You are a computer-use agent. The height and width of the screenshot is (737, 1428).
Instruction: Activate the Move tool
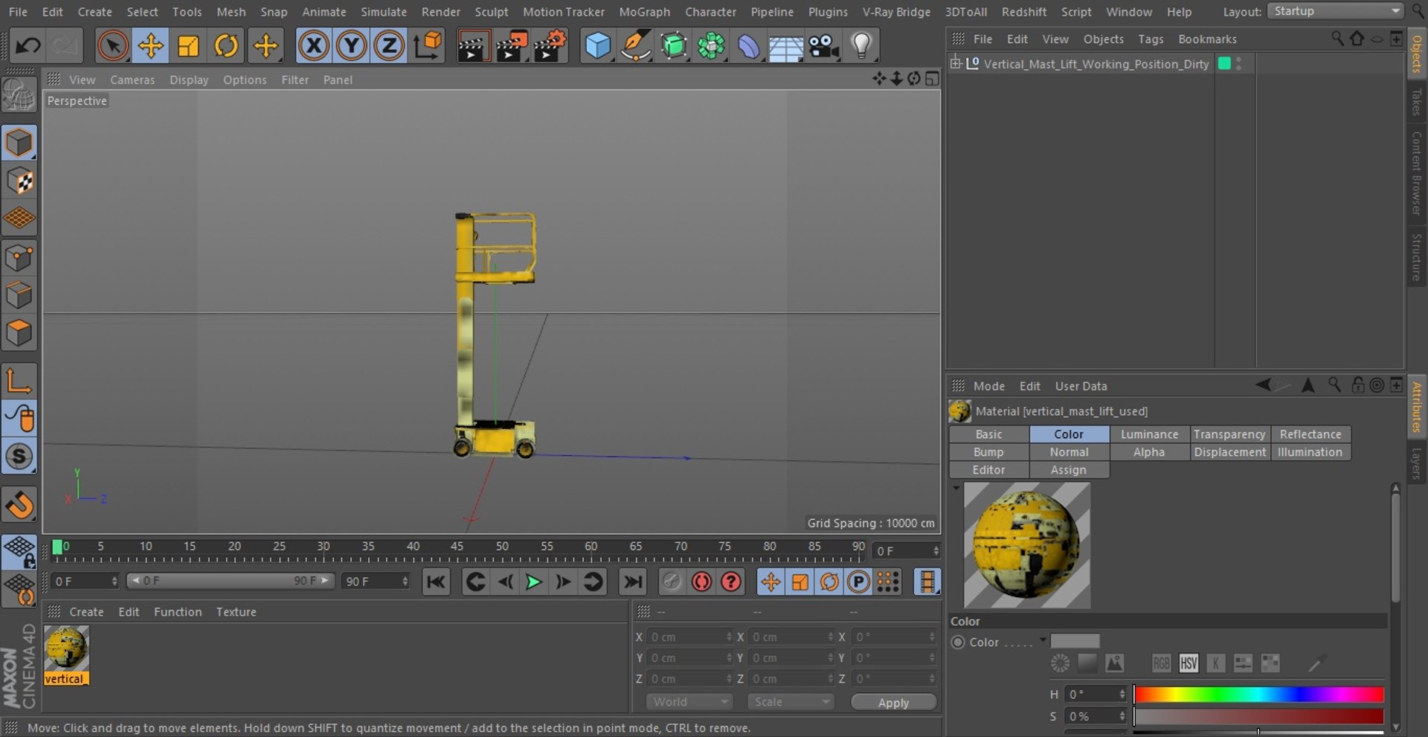151,46
